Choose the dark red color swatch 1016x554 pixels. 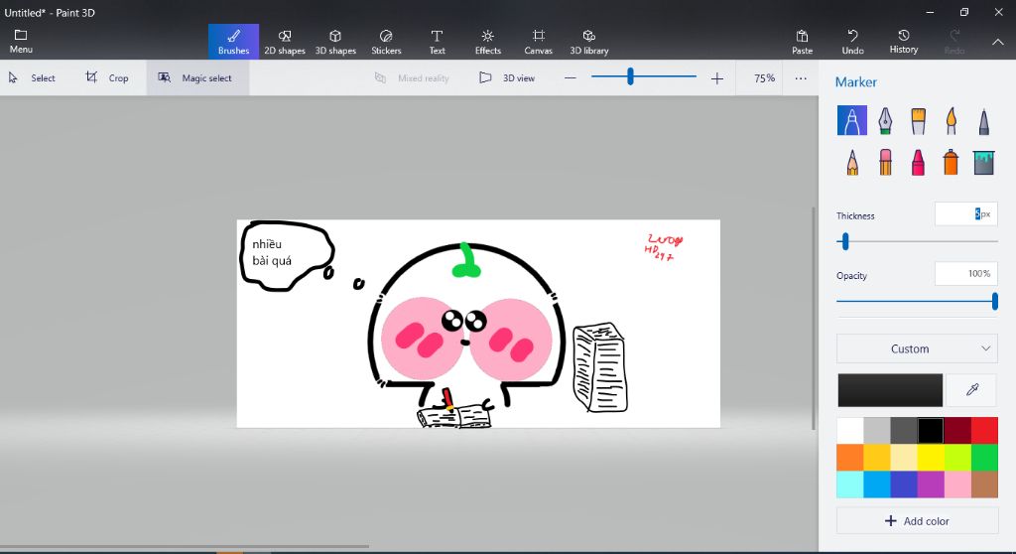pos(957,430)
